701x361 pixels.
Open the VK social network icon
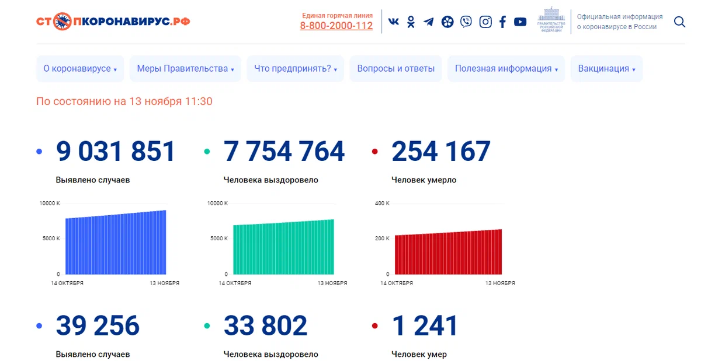pyautogui.click(x=394, y=22)
